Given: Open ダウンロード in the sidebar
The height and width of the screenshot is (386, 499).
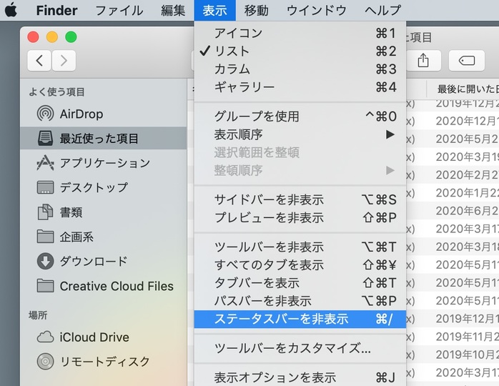Looking at the screenshot, I should (104, 261).
